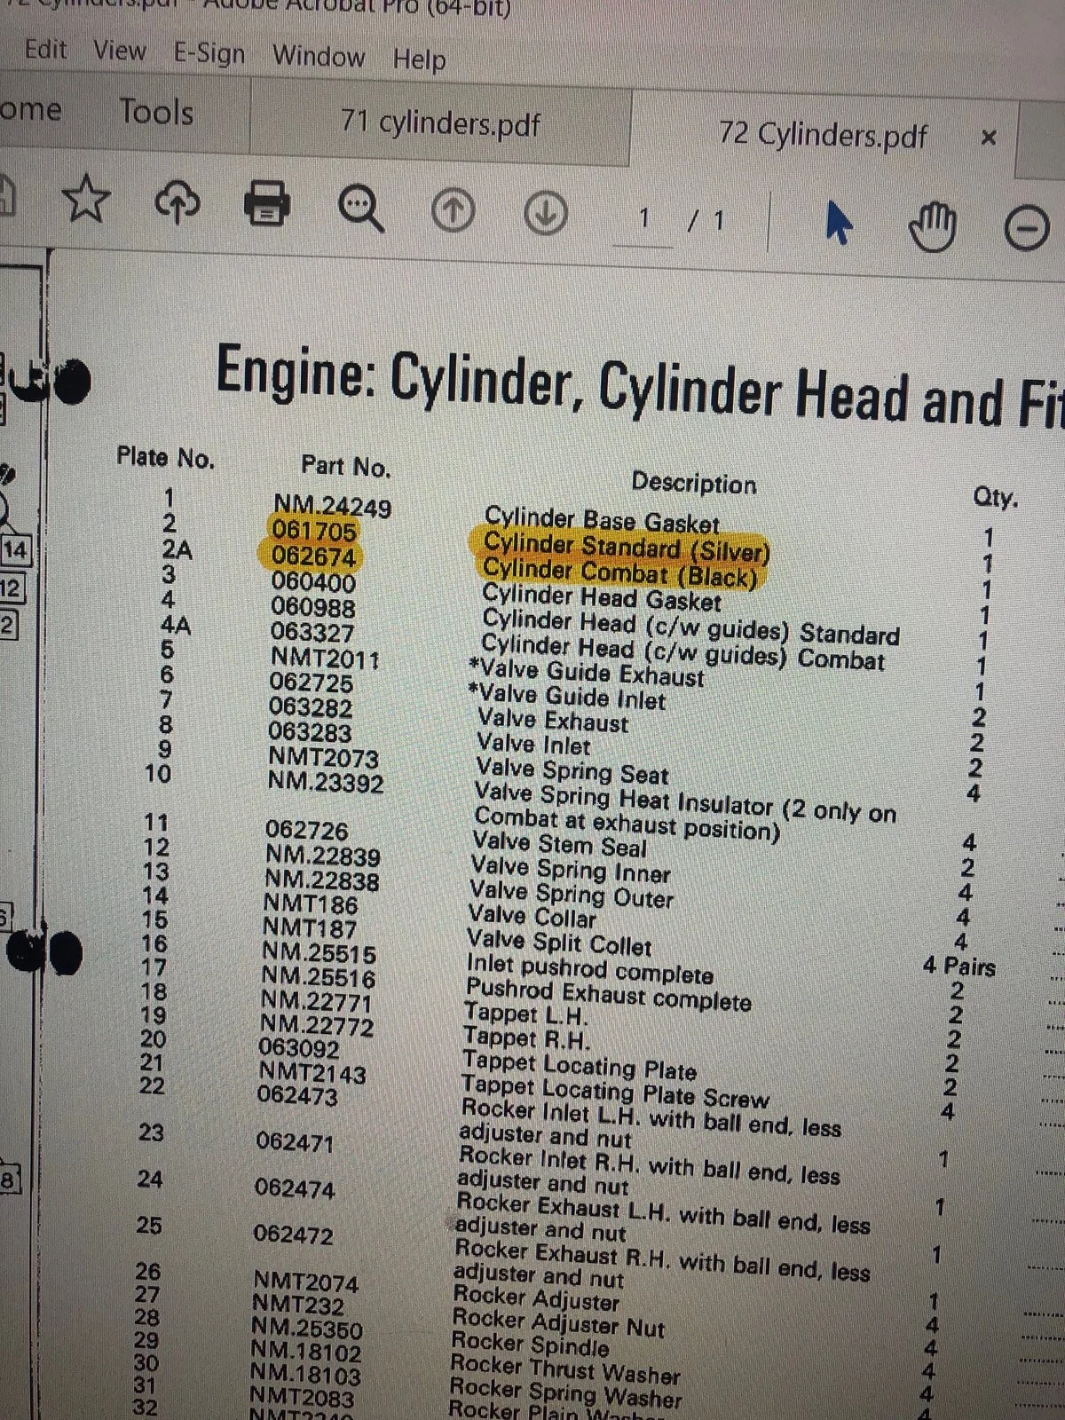Viewport: 1065px width, 1420px height.
Task: Open the View menu
Action: tap(119, 51)
